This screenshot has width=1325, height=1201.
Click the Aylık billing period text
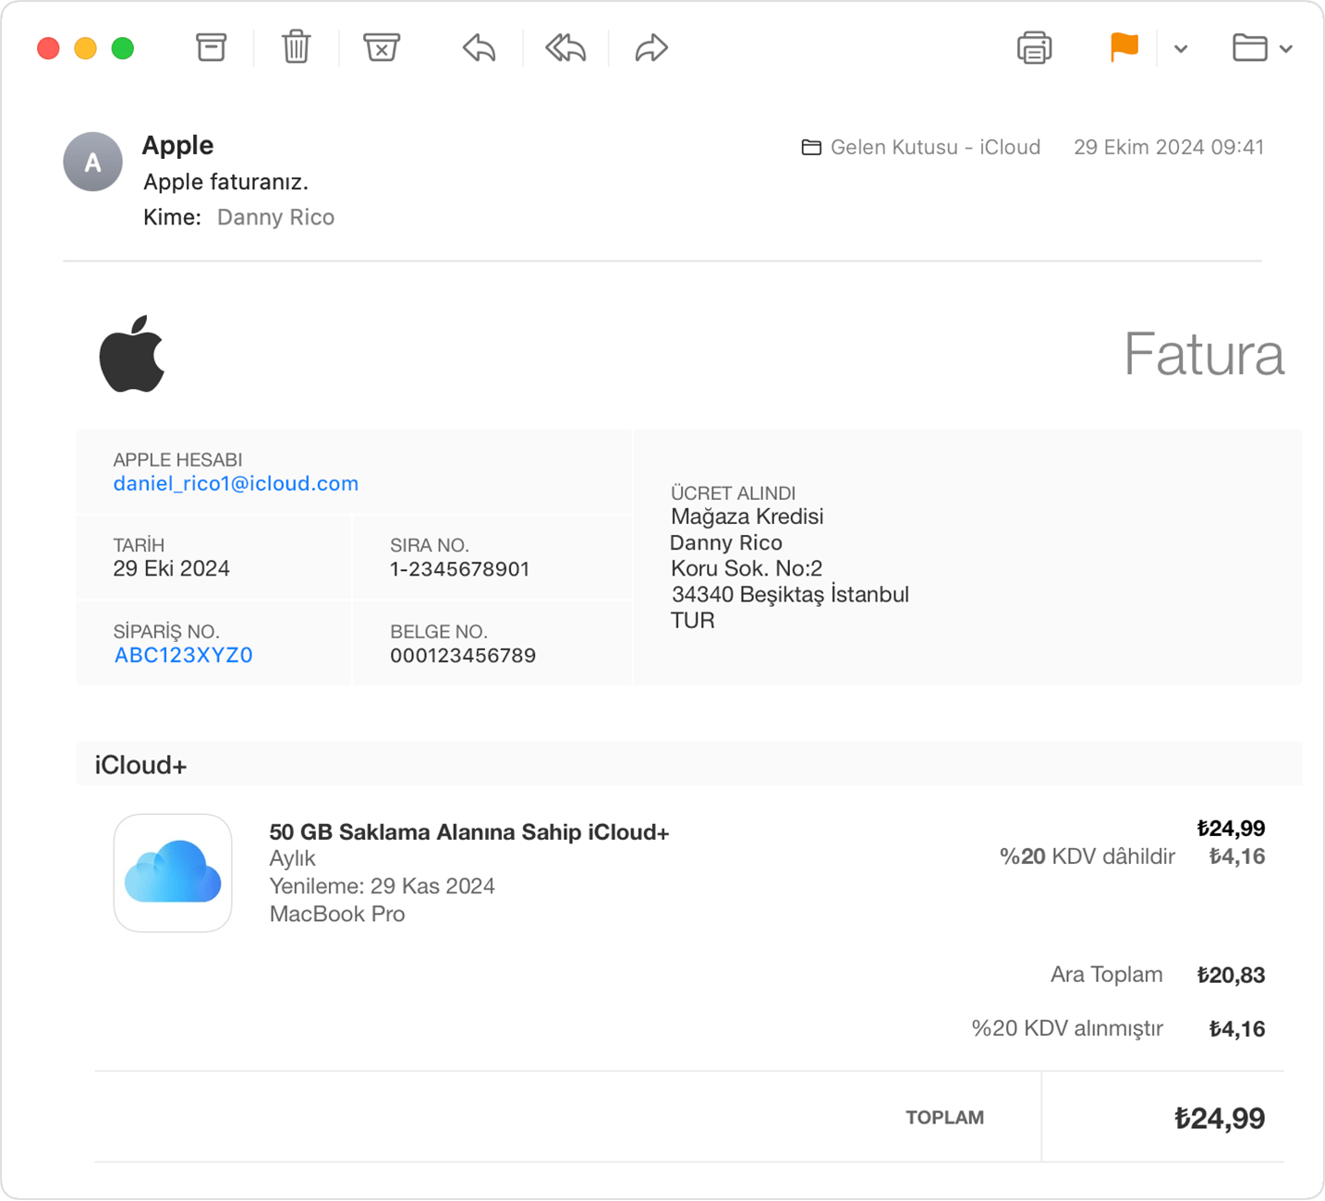(x=292, y=858)
